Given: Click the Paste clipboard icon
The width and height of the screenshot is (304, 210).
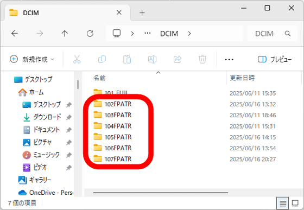Looking at the screenshot, I should [127, 59].
